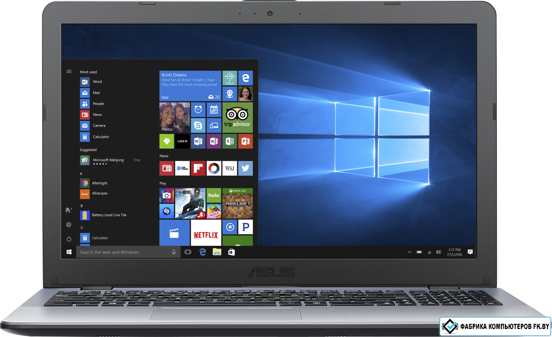Image resolution: width=552 pixels, height=337 pixels.
Task: Open the contact portrait tile
Action: point(245,94)
